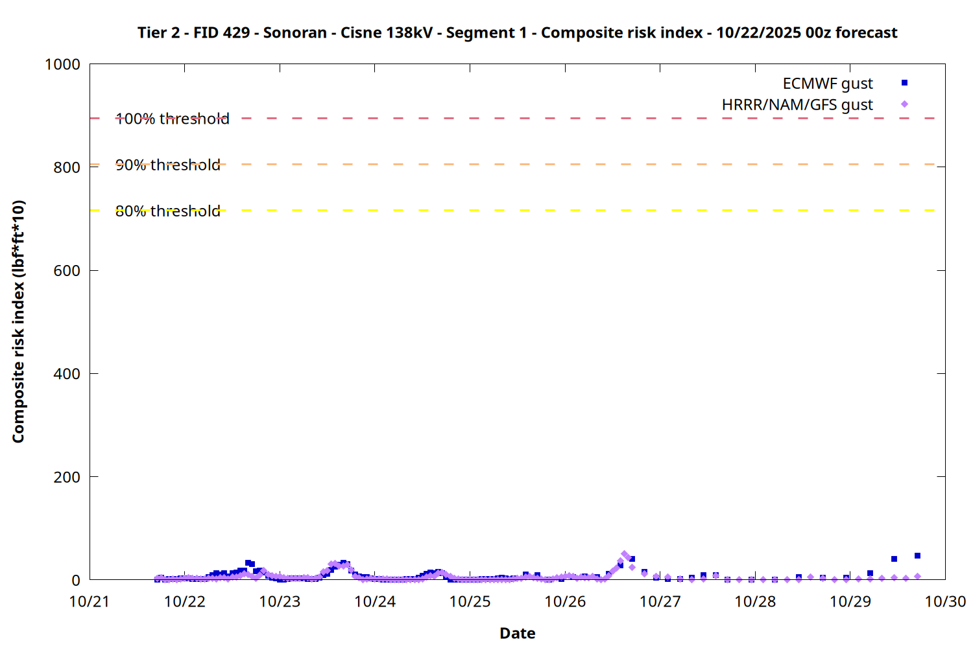The width and height of the screenshot is (973, 648).
Task: Click the ECMWF gust blue square legend marker
Action: 904,83
